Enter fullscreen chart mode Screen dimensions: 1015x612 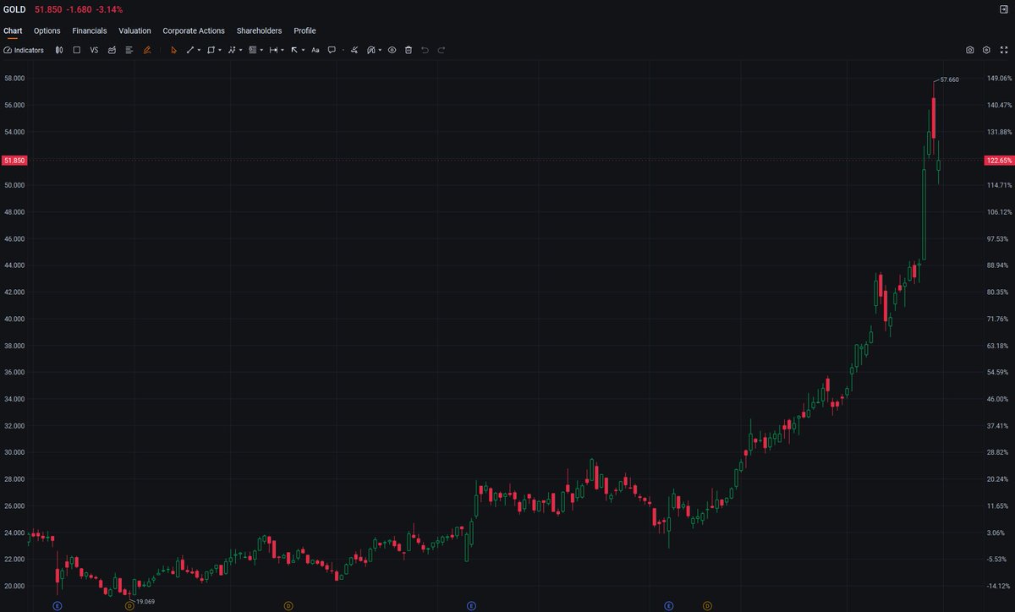1004,50
